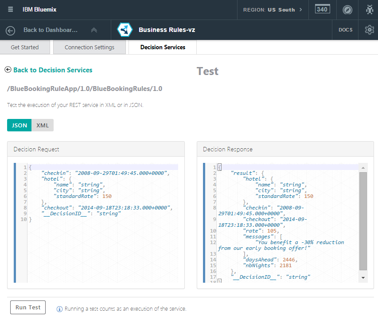
Task: Click the "city": "string" line in Decision Response
Action: click(x=281, y=190)
